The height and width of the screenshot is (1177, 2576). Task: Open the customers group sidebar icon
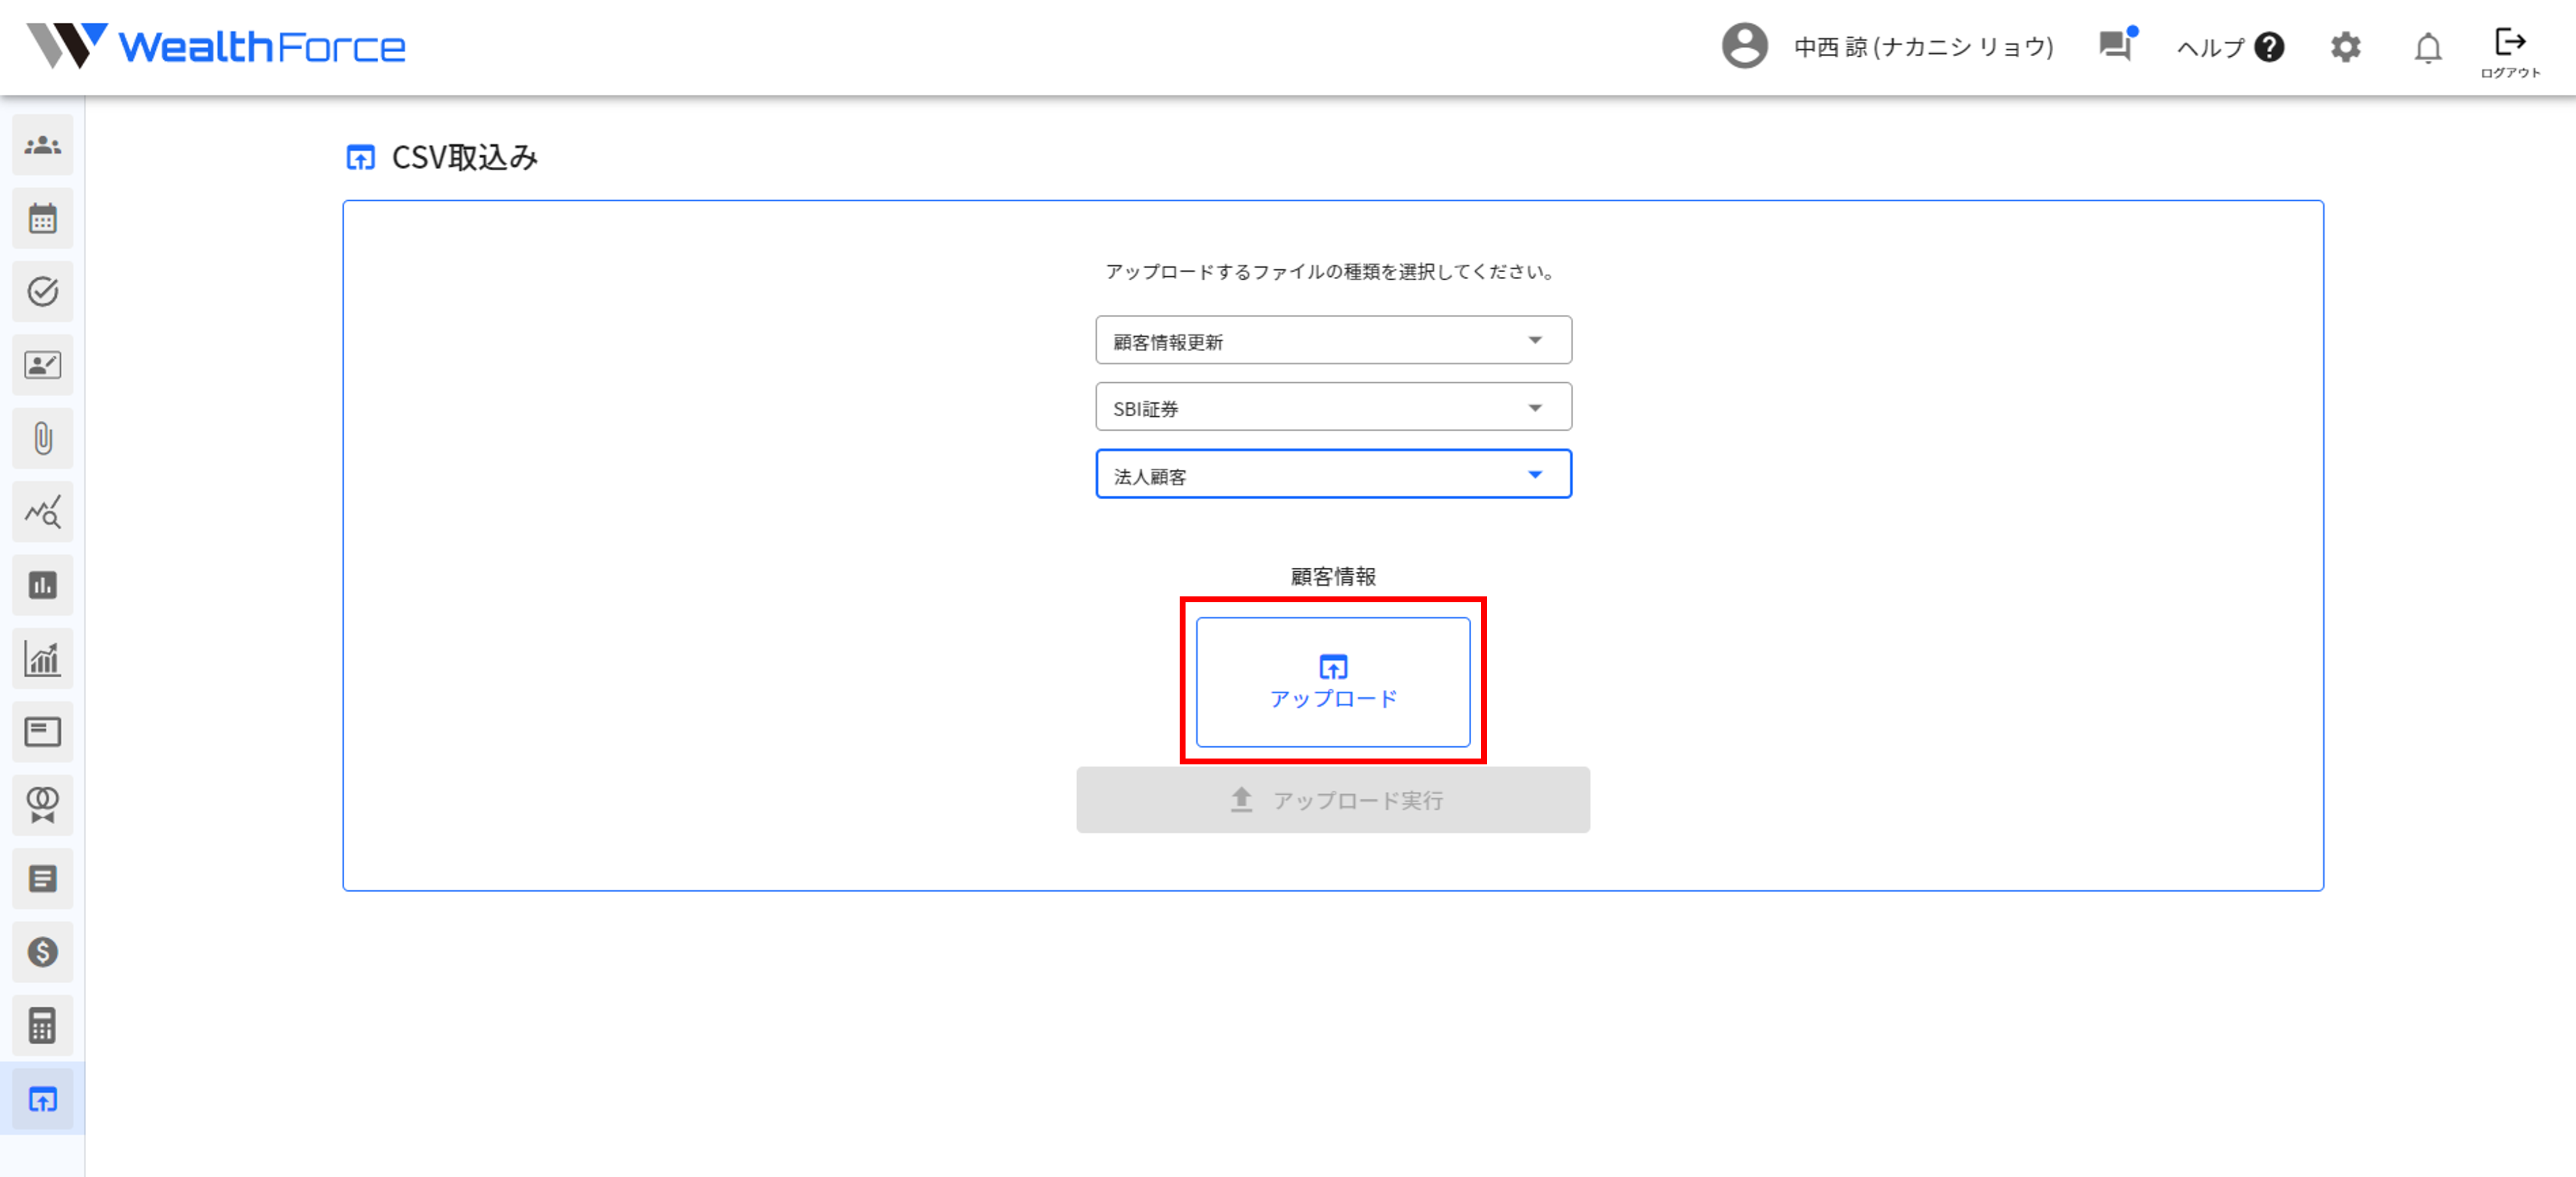coord(42,145)
